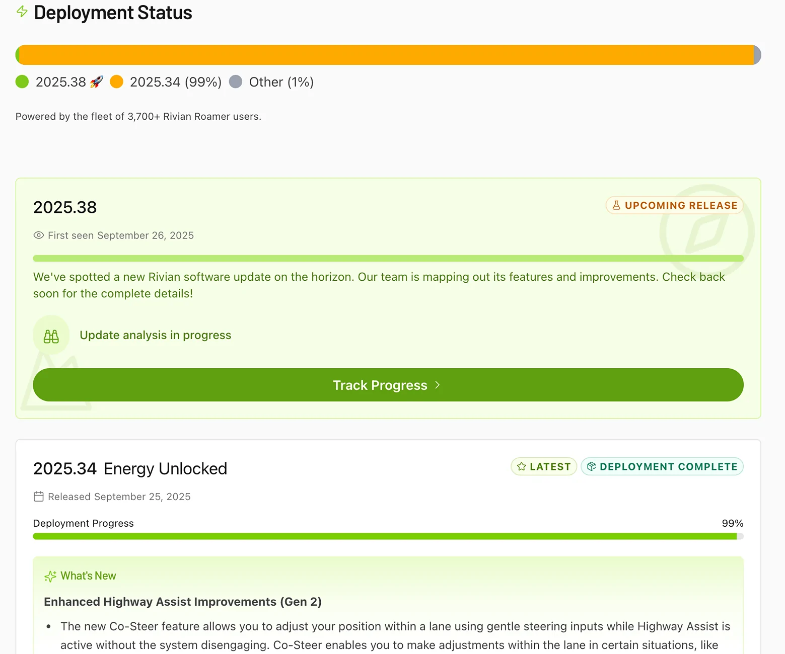Image resolution: width=785 pixels, height=654 pixels.
Task: Click the 99% deployment progress value
Action: point(733,523)
